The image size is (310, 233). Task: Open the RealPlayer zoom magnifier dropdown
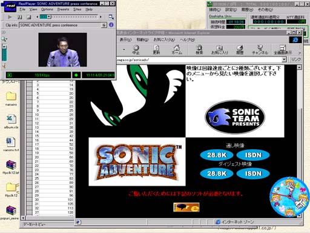pos(4,39)
